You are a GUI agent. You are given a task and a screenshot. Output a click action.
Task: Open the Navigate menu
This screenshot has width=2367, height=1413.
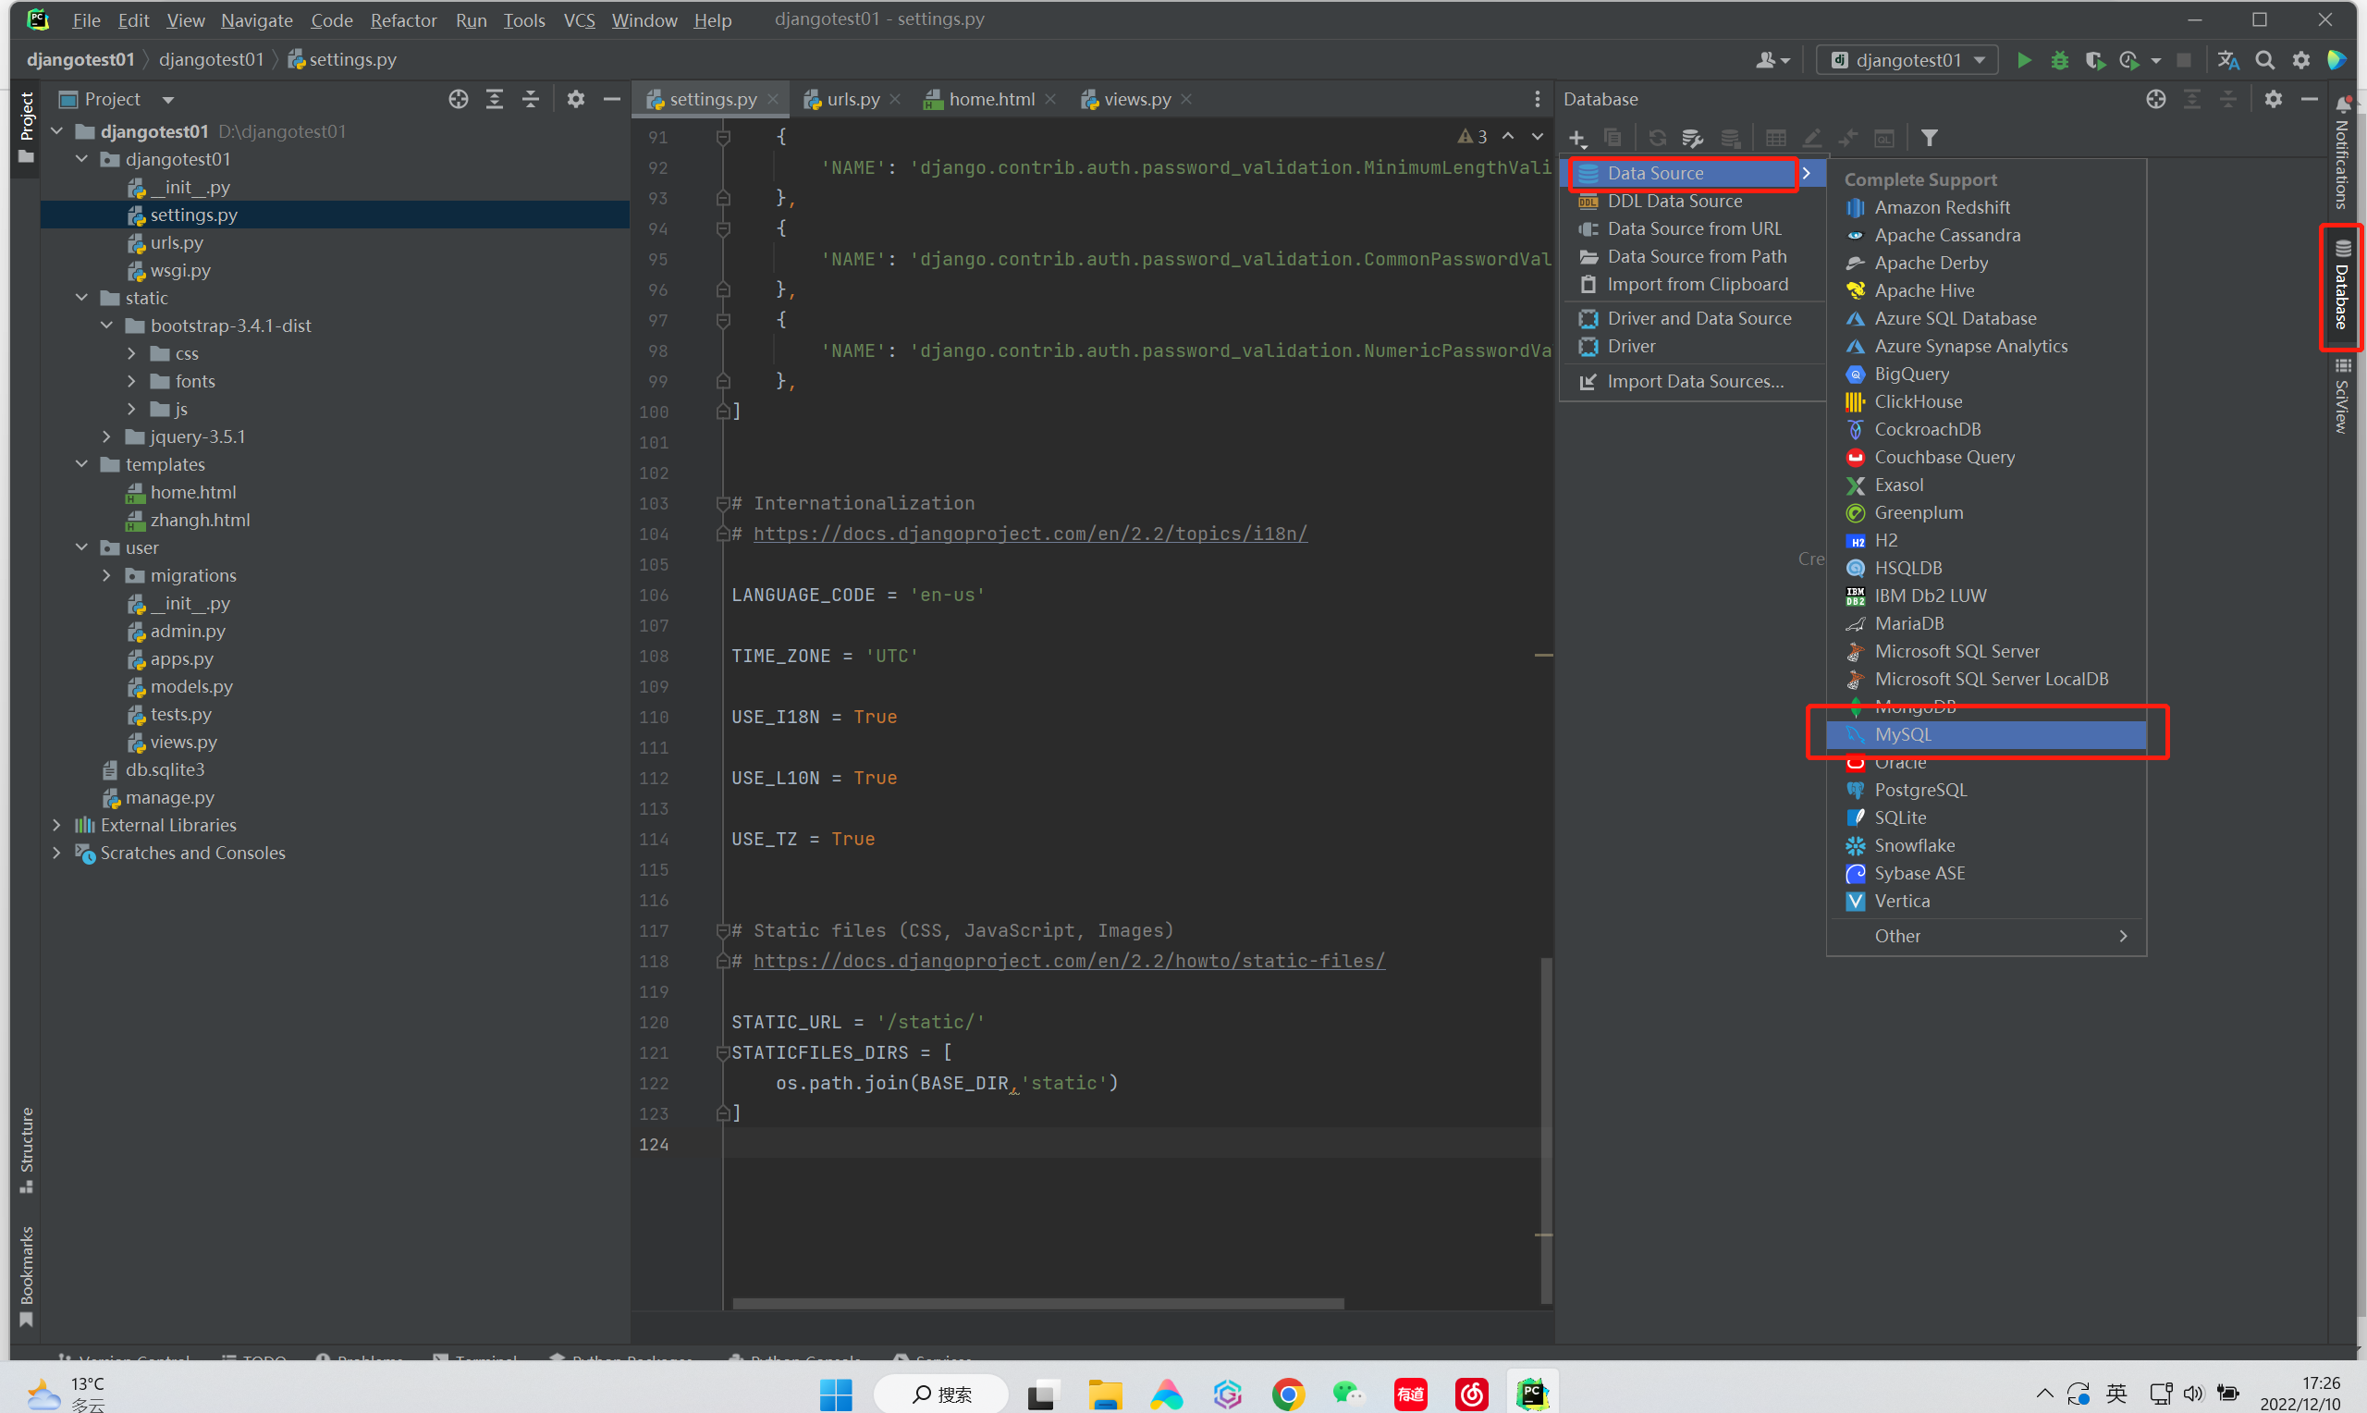click(x=256, y=20)
